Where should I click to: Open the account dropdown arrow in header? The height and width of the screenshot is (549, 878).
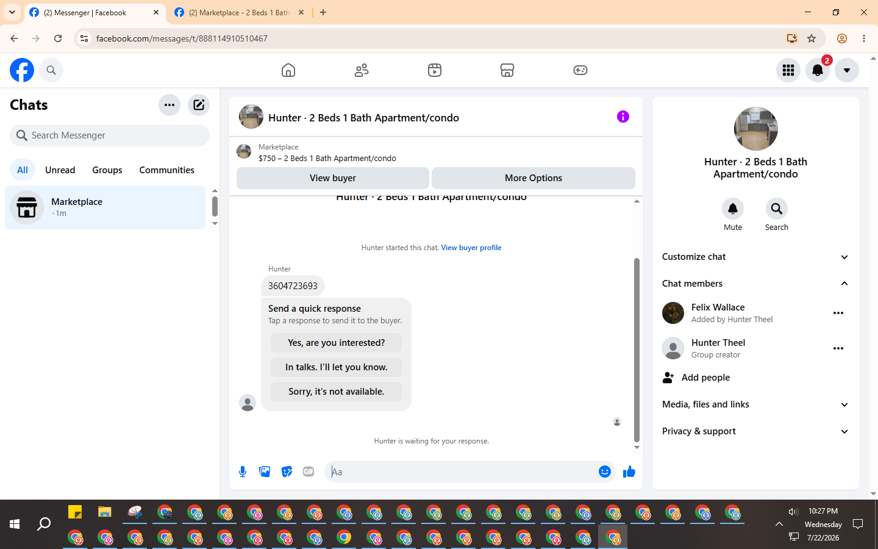[x=847, y=70]
